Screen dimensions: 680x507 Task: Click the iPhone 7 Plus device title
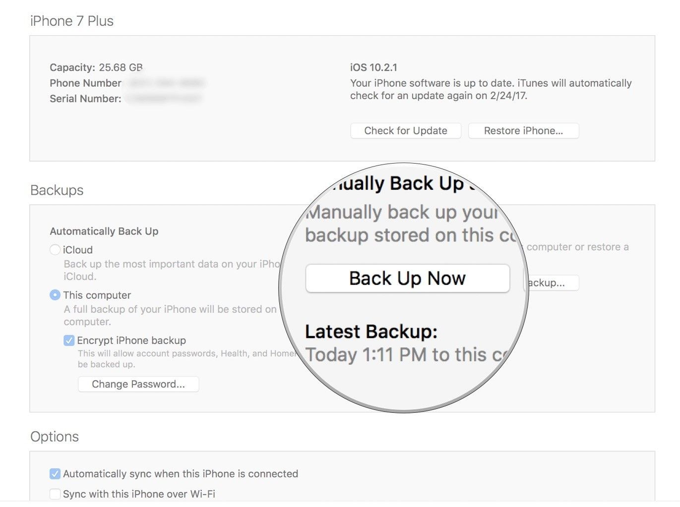[72, 21]
